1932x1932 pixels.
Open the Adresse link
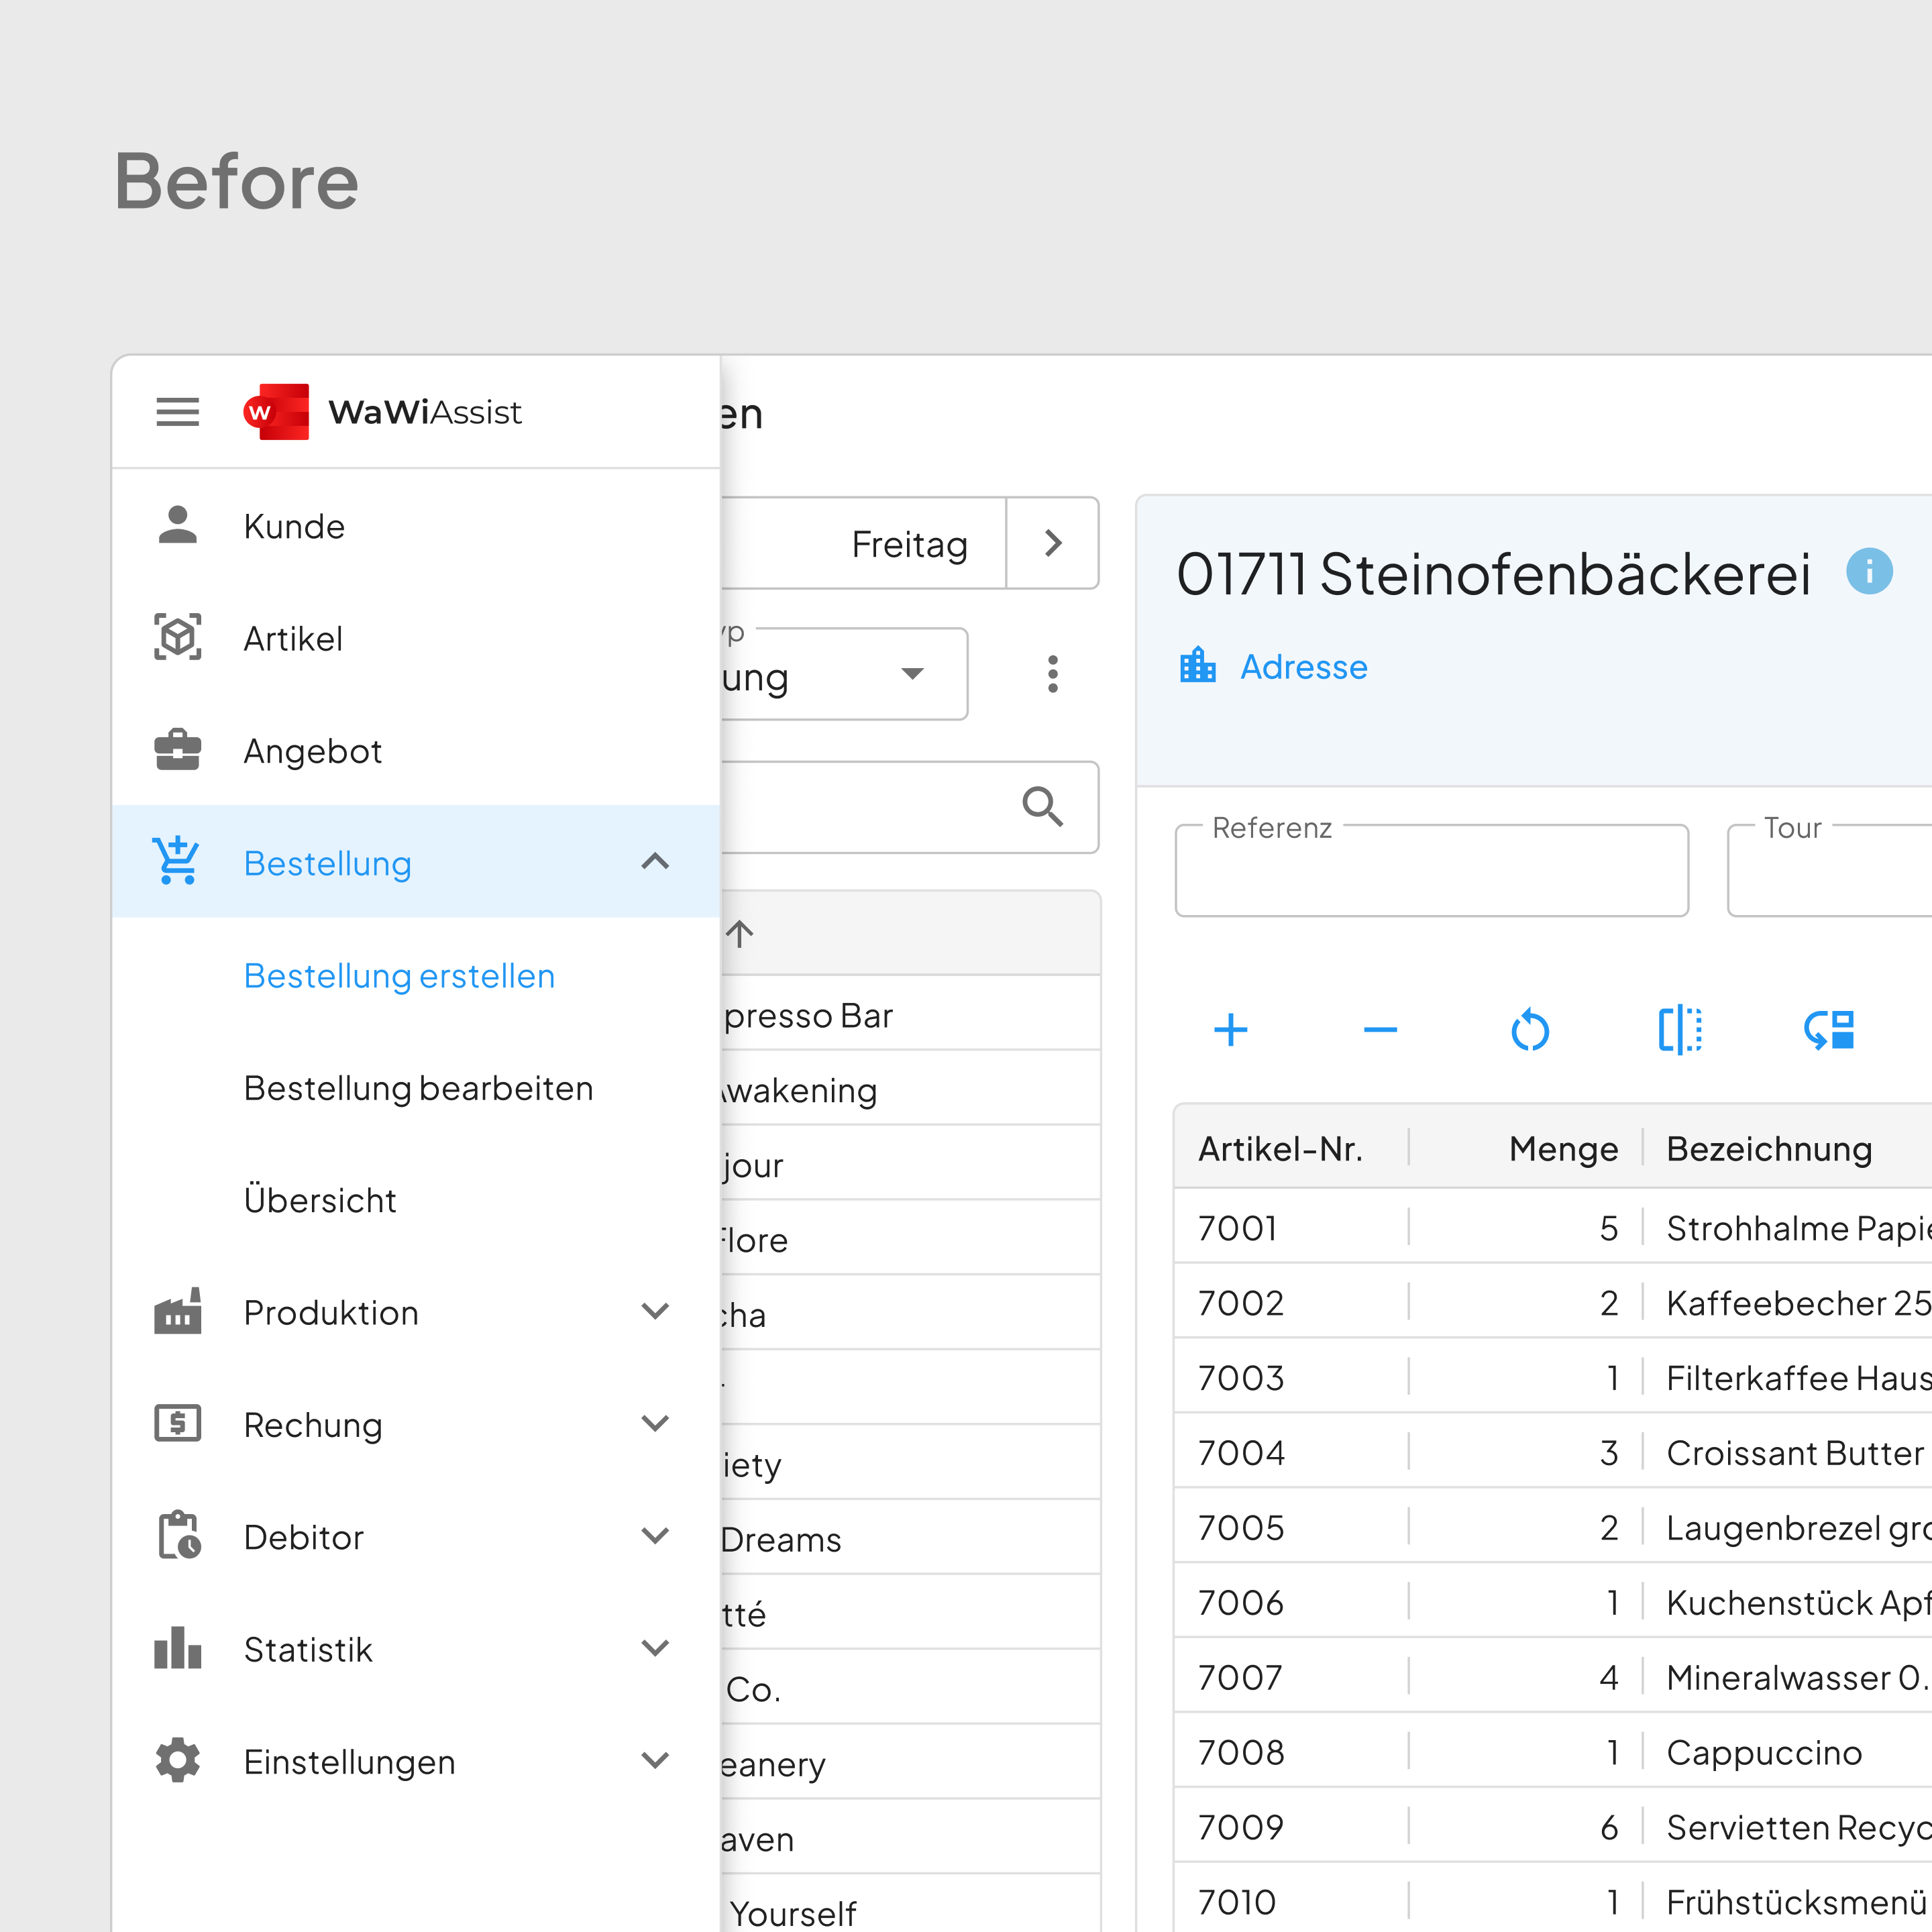point(1303,666)
